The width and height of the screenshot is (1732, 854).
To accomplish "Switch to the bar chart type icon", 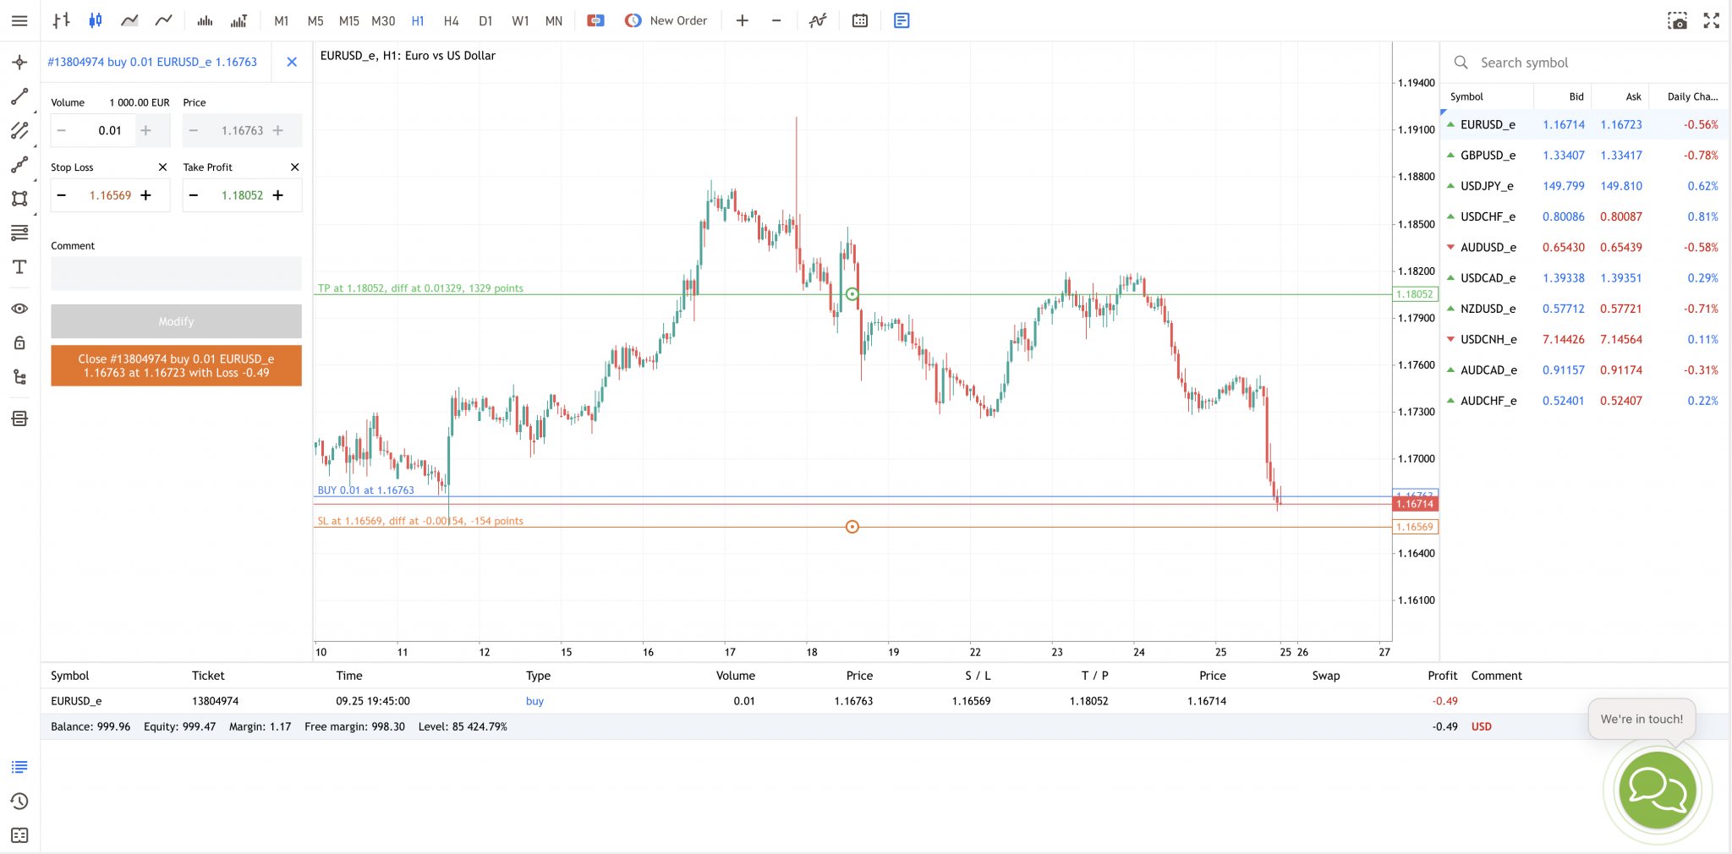I will [61, 20].
